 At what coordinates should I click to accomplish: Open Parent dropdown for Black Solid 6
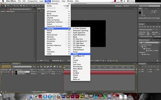click(x=56, y=72)
